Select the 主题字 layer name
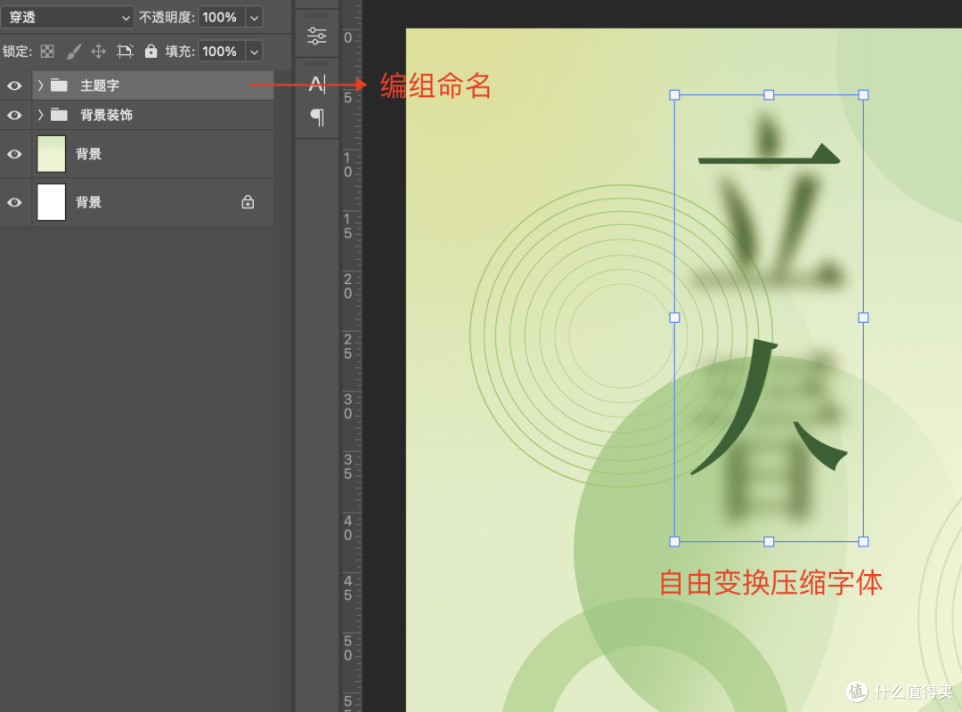Viewport: 962px width, 712px height. coord(100,85)
